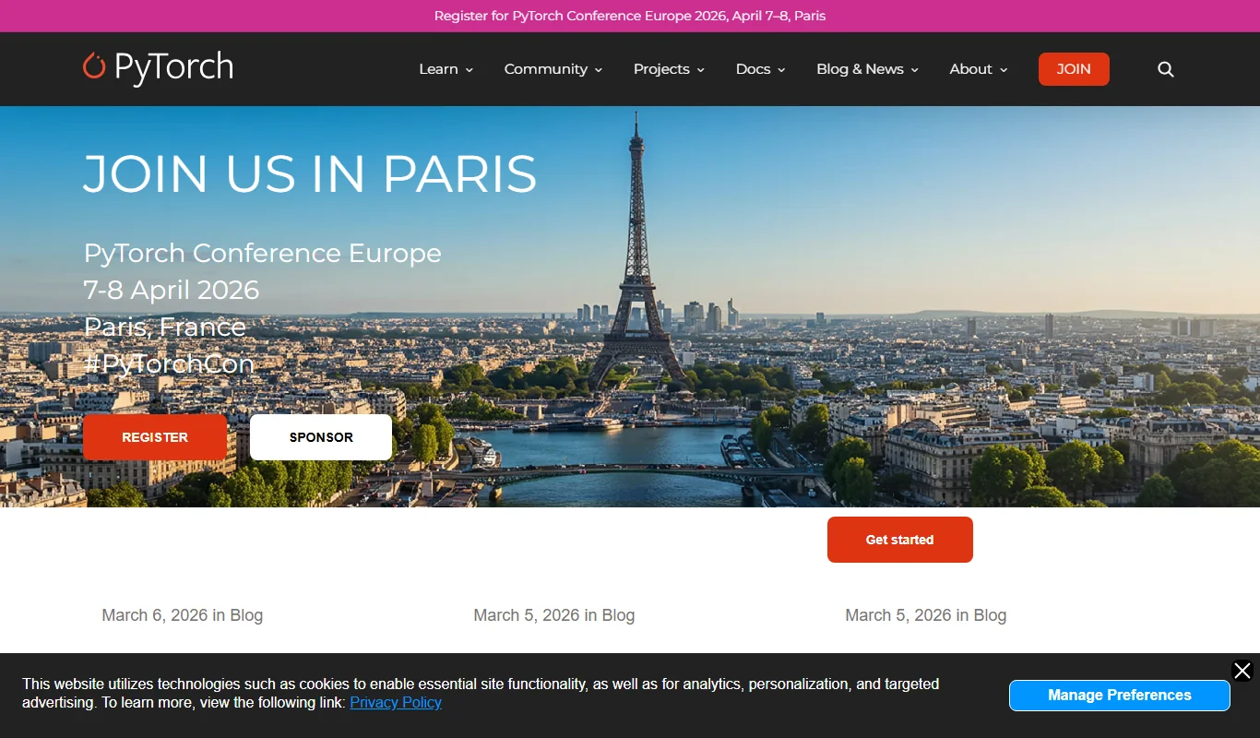Click the 7-8 April 2026 date text

point(172,290)
